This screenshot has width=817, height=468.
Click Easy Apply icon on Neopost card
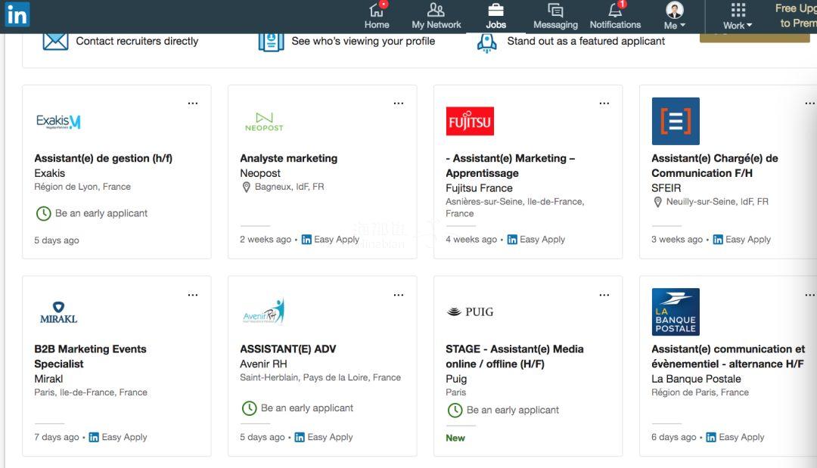tap(306, 240)
